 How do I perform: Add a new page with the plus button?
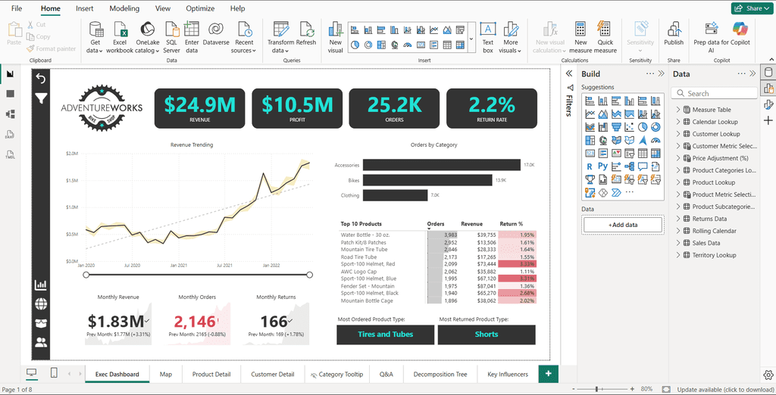point(547,374)
